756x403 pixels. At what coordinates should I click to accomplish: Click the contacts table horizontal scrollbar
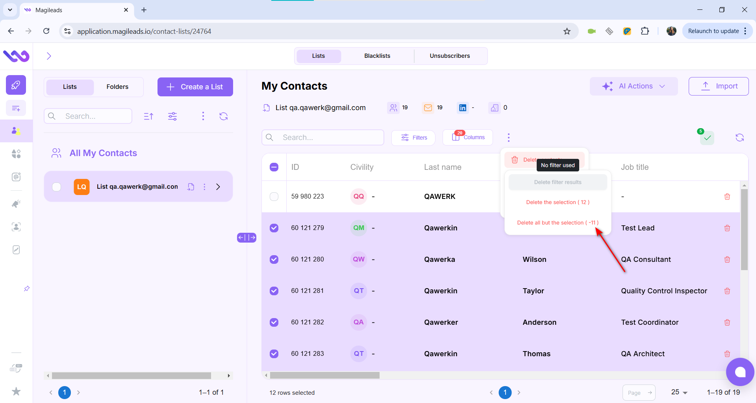pos(325,375)
